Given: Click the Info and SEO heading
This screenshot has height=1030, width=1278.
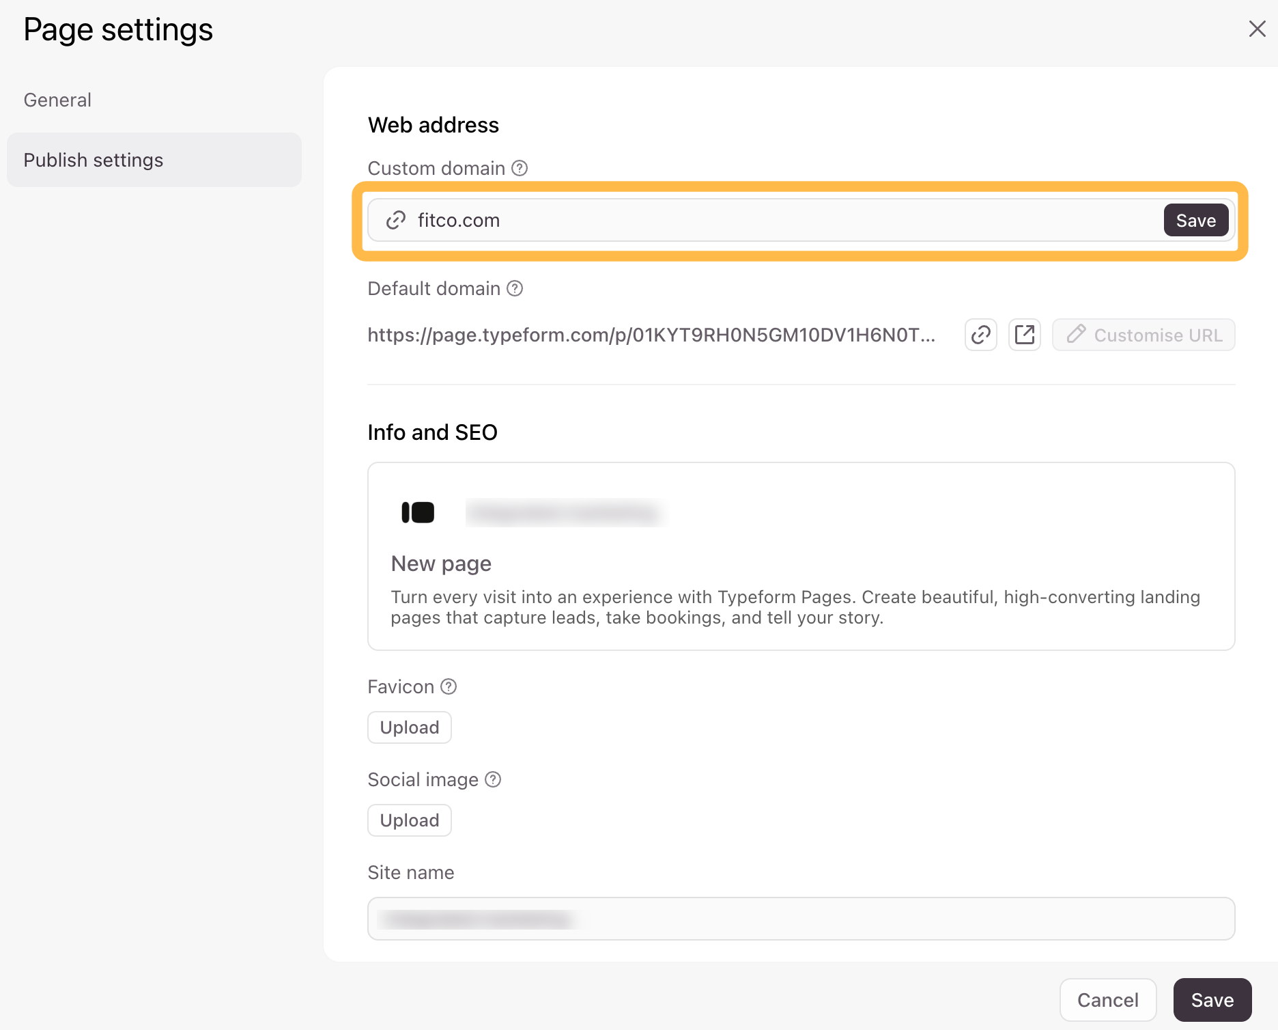Looking at the screenshot, I should coord(433,432).
